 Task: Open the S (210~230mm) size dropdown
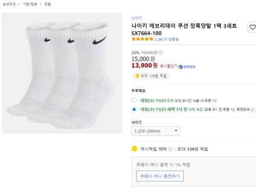tap(156, 131)
